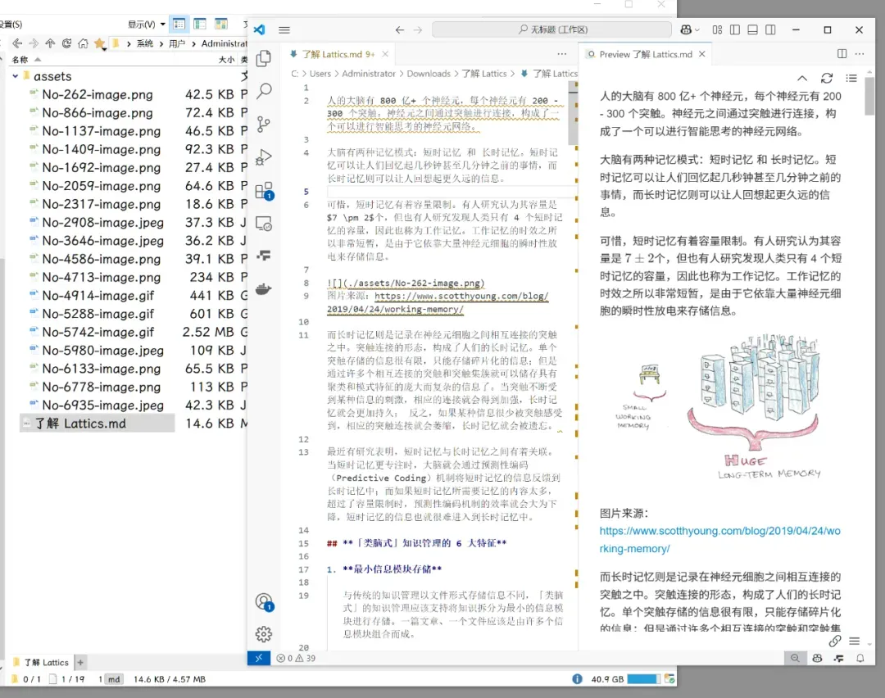Viewport: 885px width, 698px height.
Task: Open Copilot status in VS Code status bar
Action: click(x=817, y=658)
